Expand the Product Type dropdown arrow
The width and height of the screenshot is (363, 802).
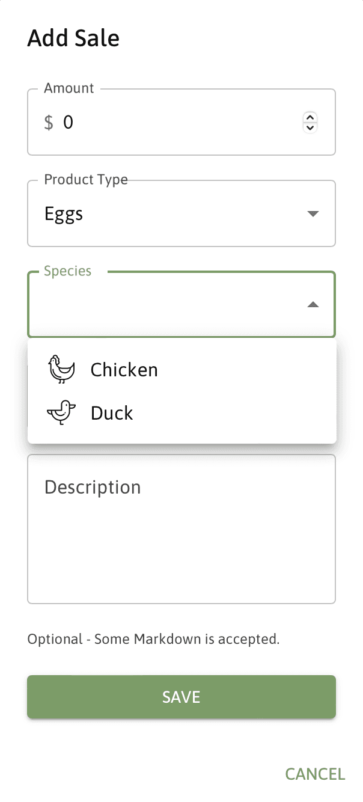313,214
